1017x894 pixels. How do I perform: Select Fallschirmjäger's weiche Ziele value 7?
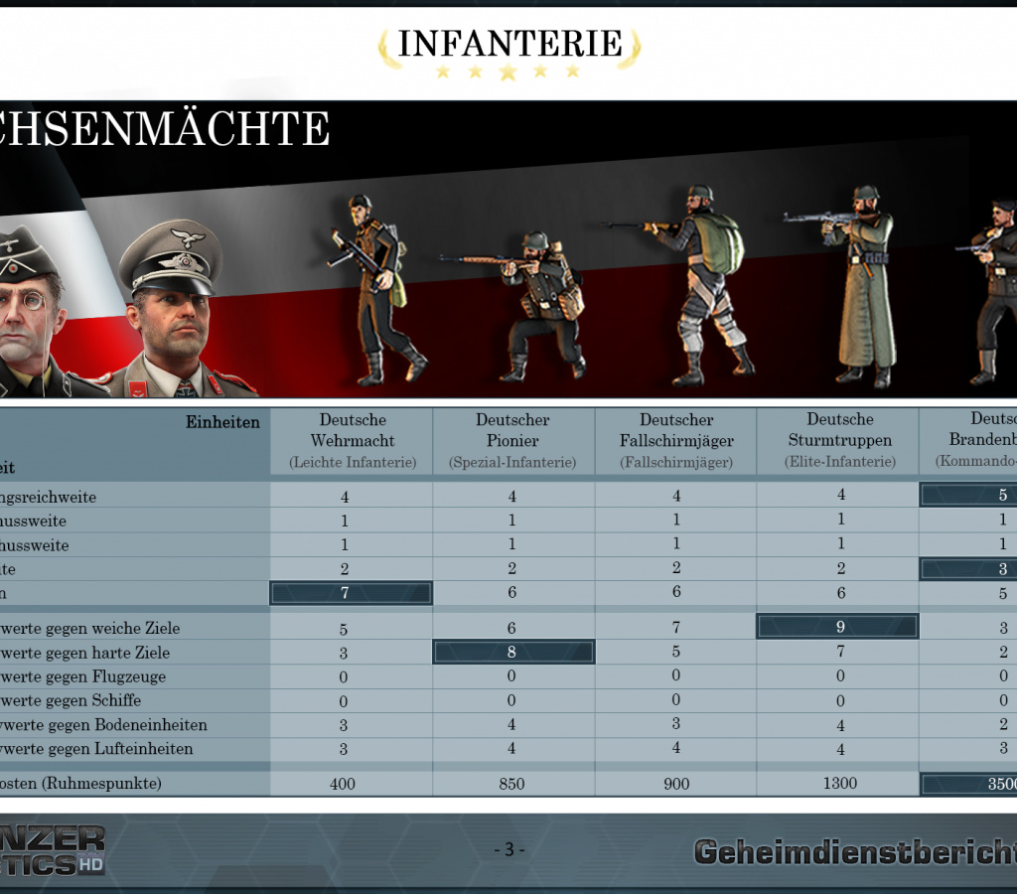[675, 628]
